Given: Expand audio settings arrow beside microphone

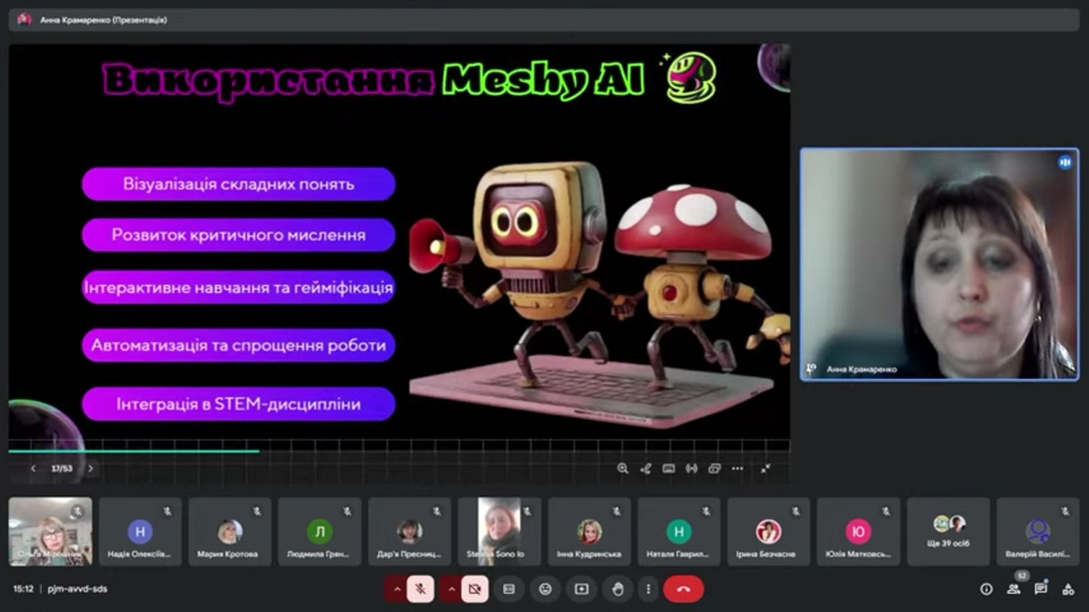Looking at the screenshot, I should click(396, 589).
